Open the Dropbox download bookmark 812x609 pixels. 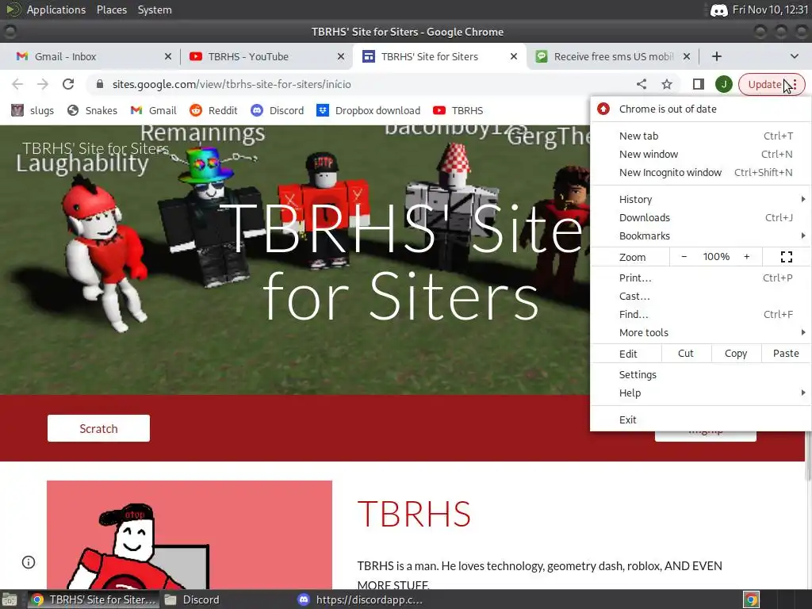point(369,110)
